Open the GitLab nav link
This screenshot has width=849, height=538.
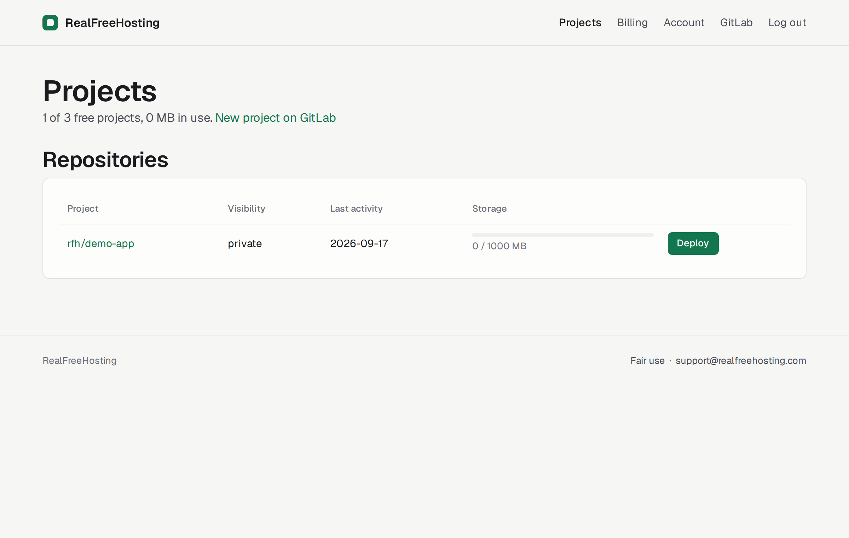click(736, 23)
